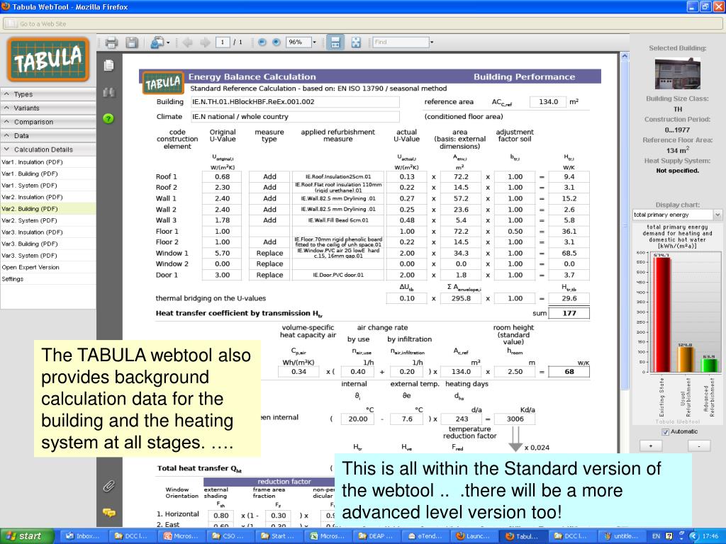This screenshot has height=544, width=726.
Task: Click the Tabul... Firefox taskbar button
Action: point(523,536)
